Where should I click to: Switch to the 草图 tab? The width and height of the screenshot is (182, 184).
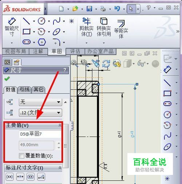pyautogui.click(x=57, y=51)
